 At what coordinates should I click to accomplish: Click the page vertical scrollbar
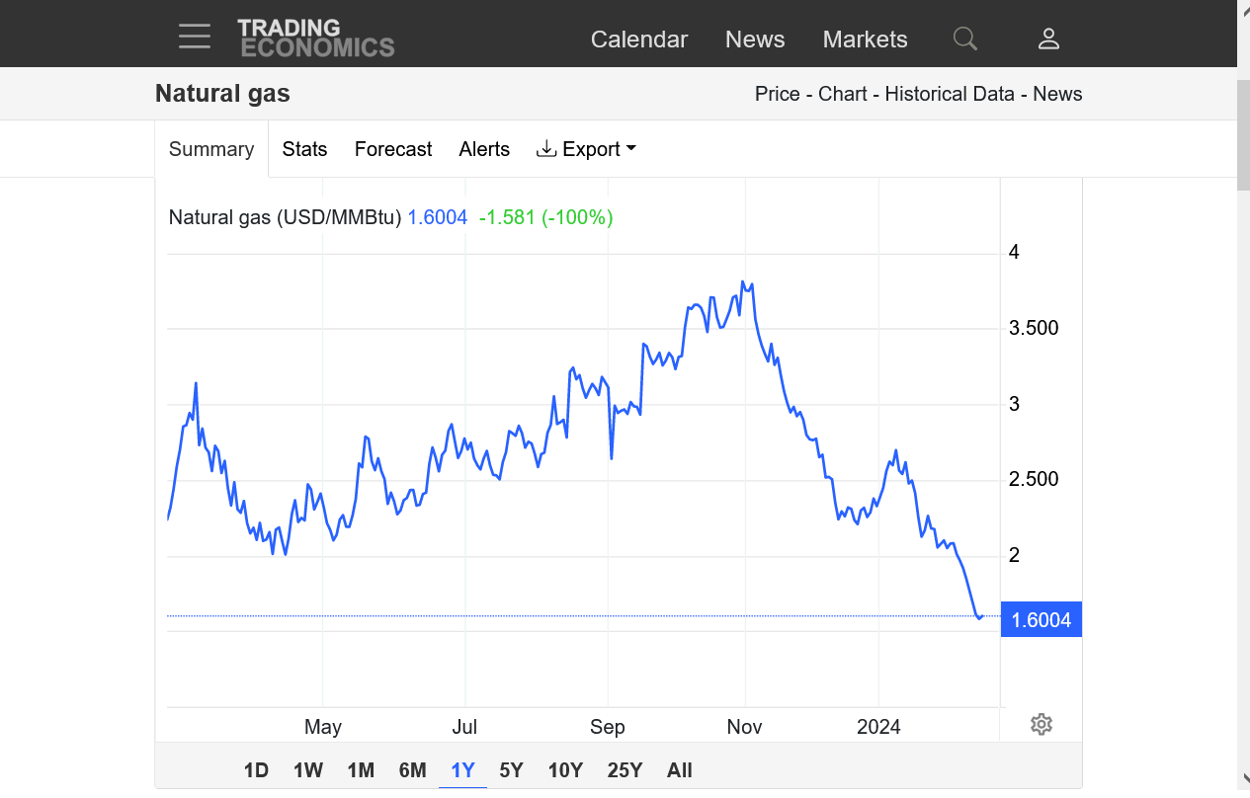pyautogui.click(x=1243, y=133)
